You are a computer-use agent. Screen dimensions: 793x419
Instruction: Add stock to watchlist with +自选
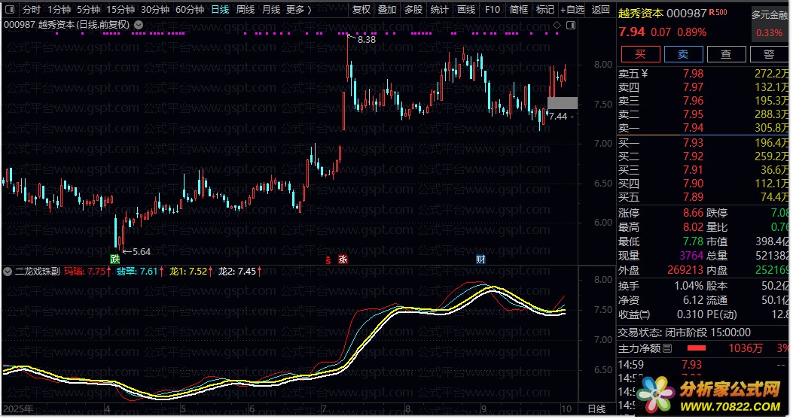point(572,10)
